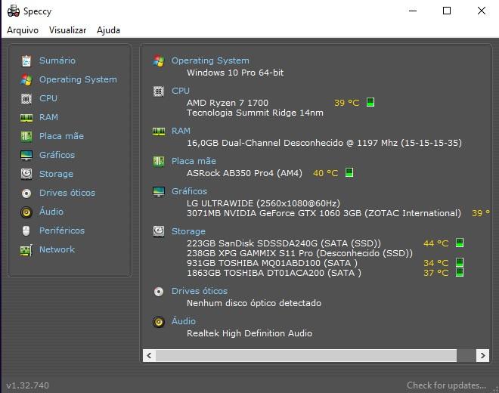Select Áudio in the sidebar

pos(51,212)
